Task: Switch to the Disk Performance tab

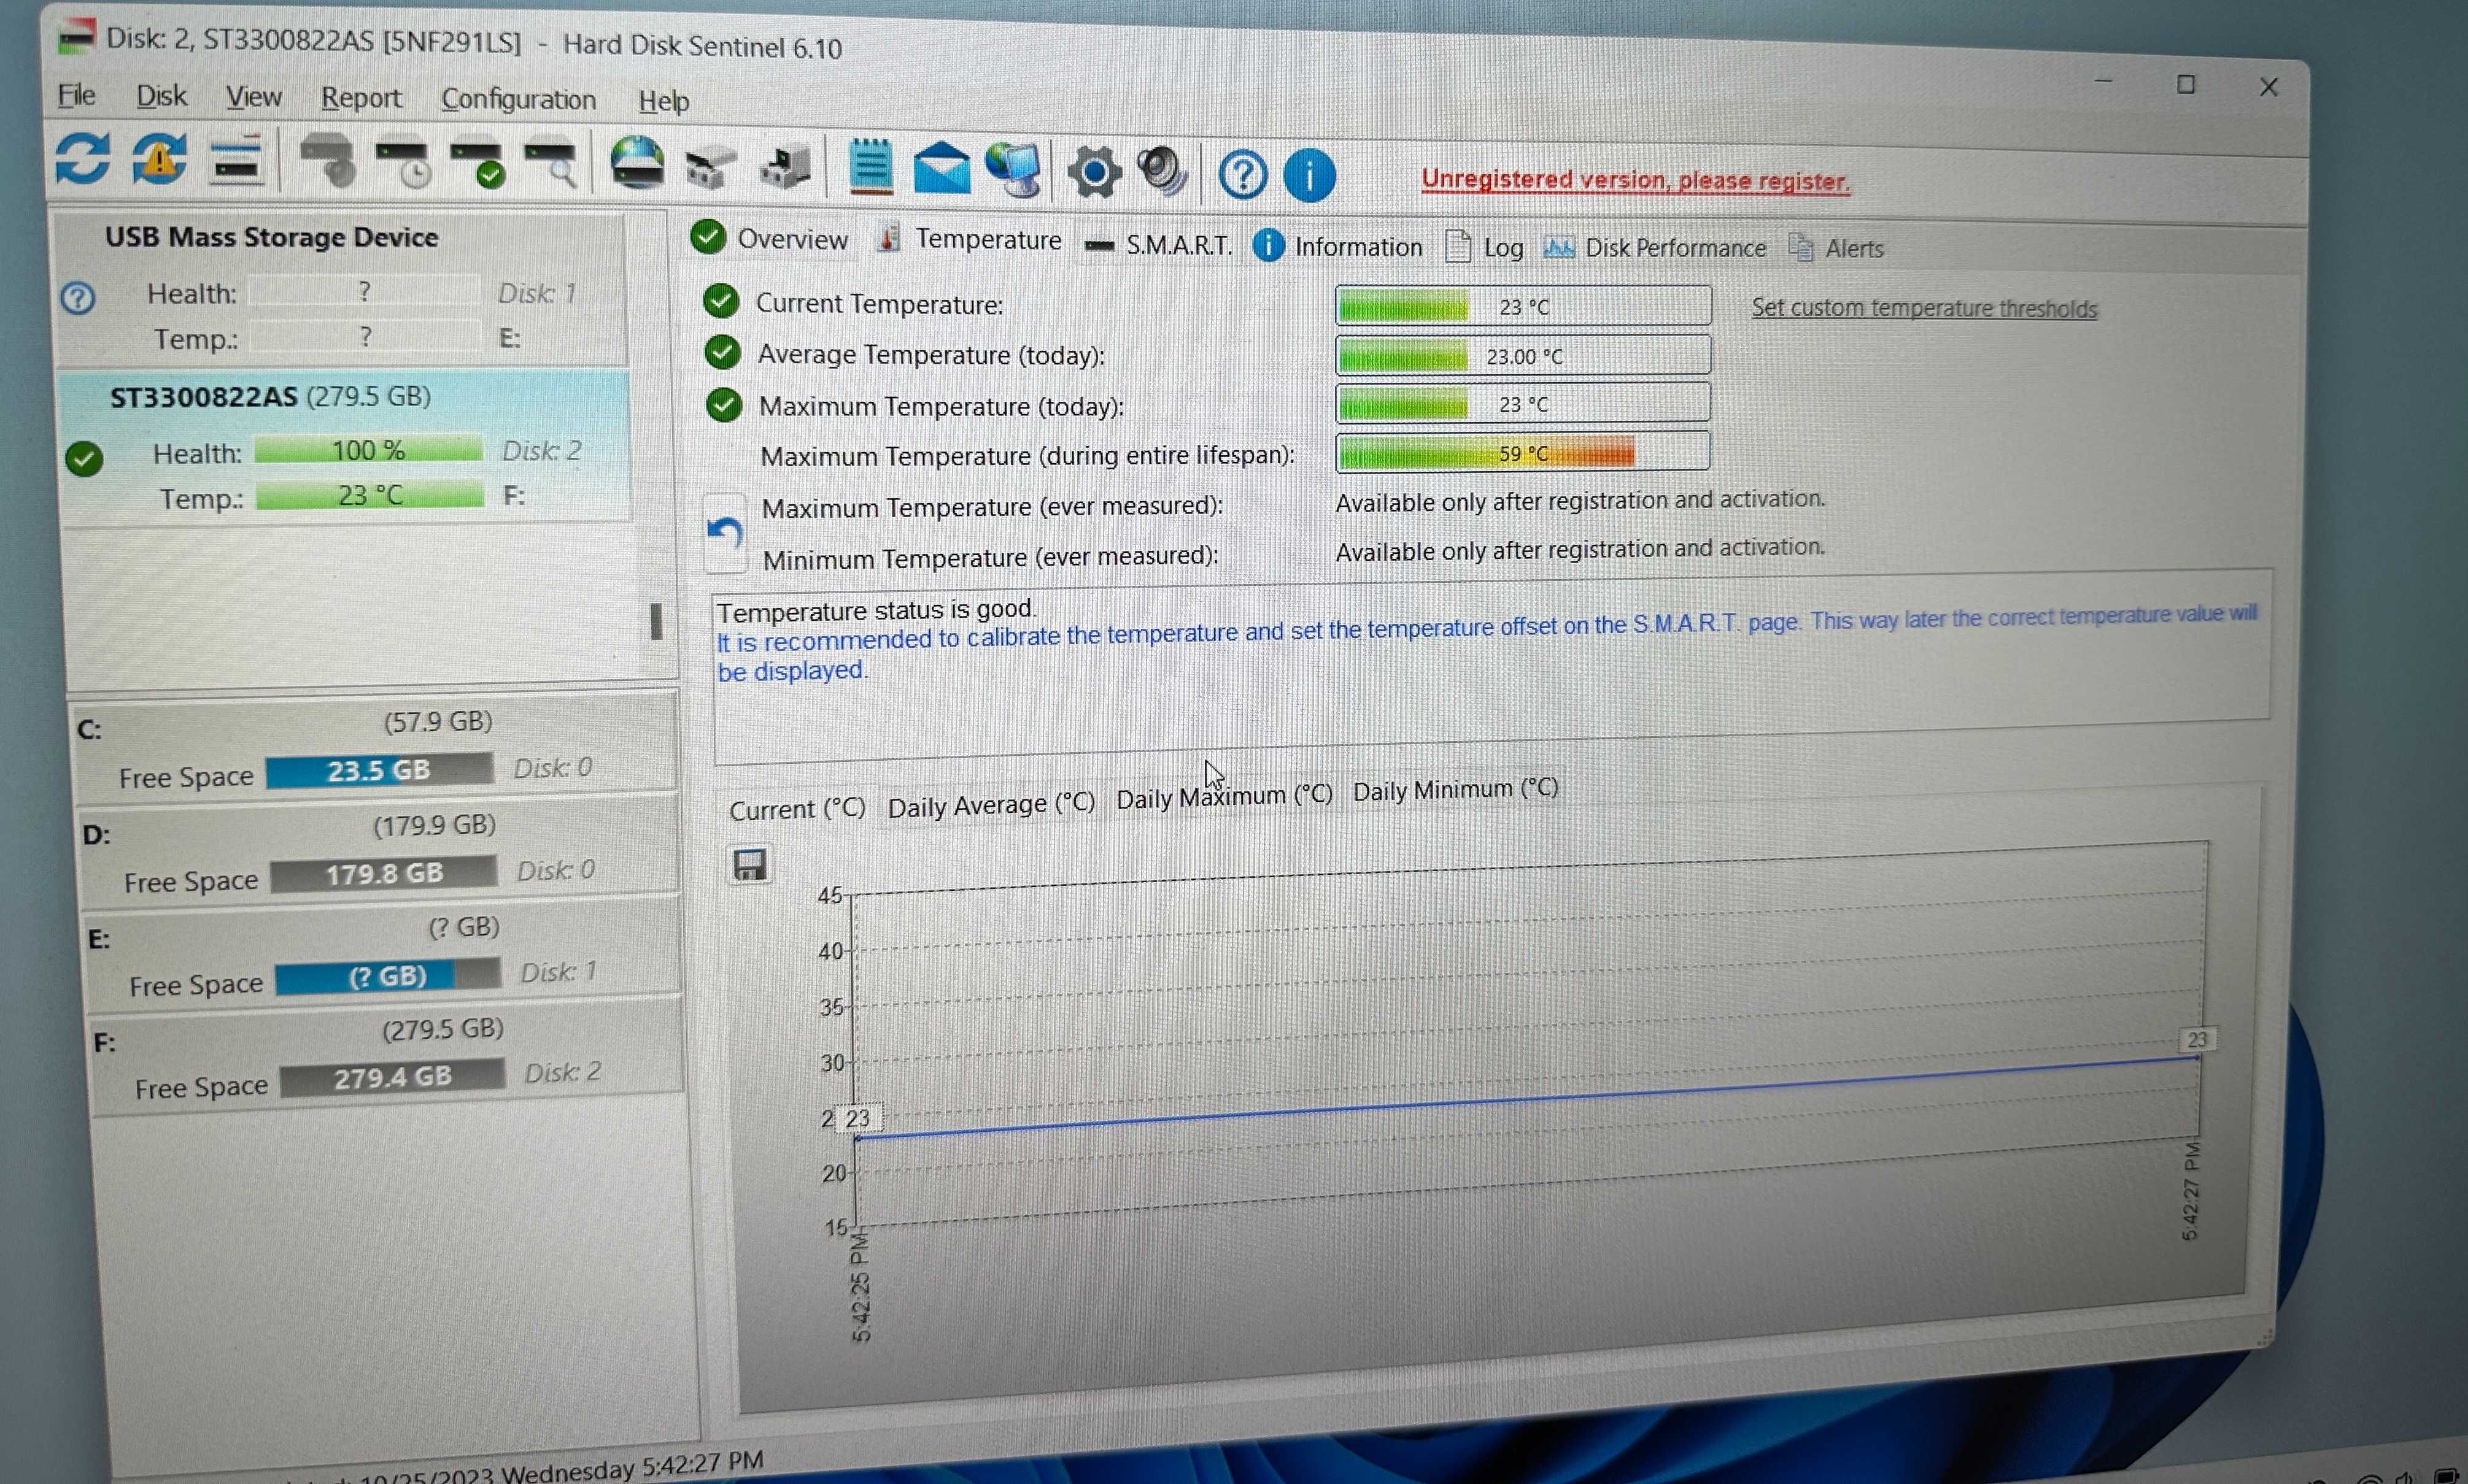Action: (x=1655, y=248)
